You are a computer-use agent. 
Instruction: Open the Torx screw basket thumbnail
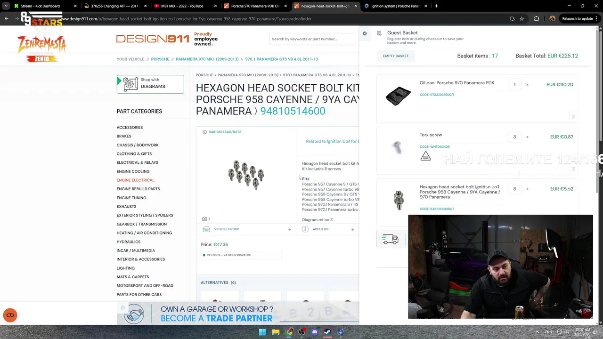(398, 147)
